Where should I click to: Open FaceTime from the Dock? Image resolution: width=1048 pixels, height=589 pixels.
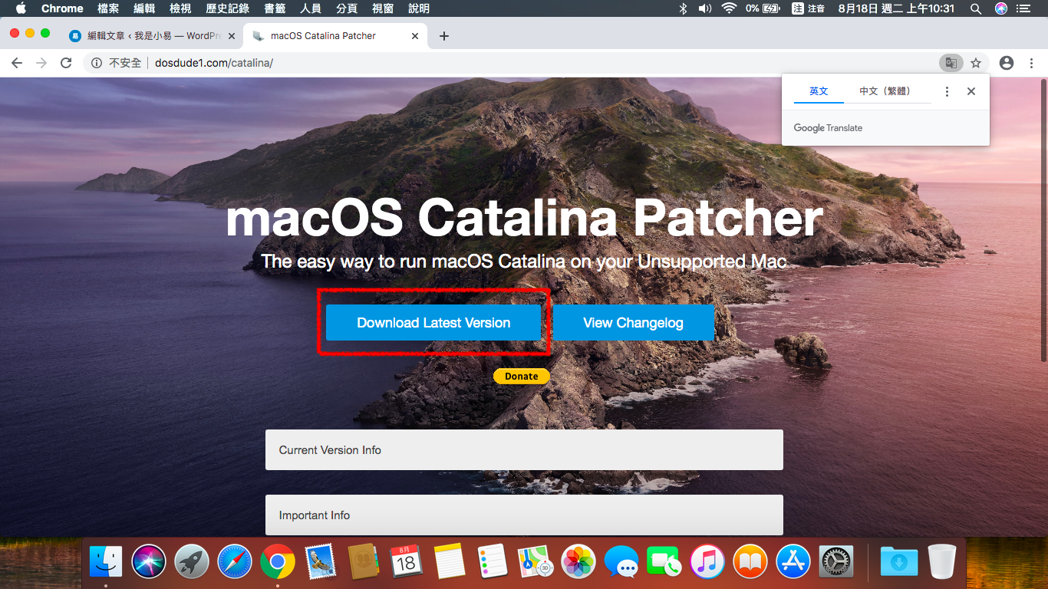coord(664,561)
